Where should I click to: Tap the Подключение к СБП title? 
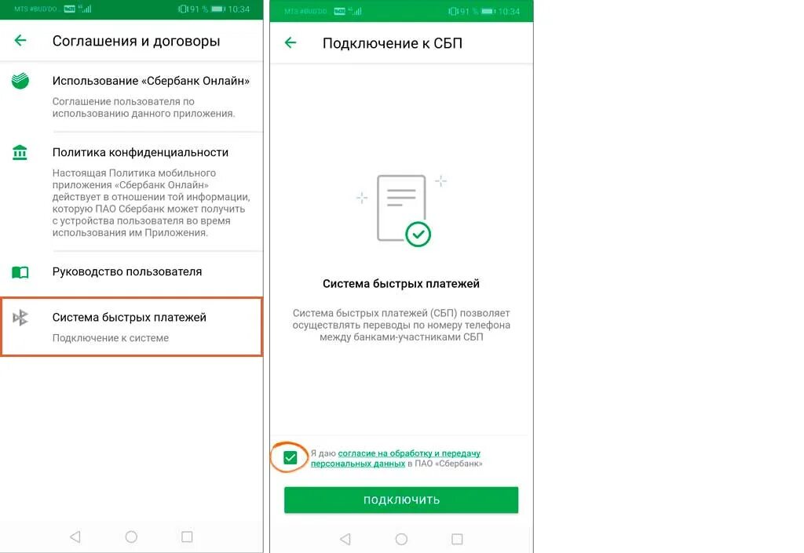click(x=393, y=43)
